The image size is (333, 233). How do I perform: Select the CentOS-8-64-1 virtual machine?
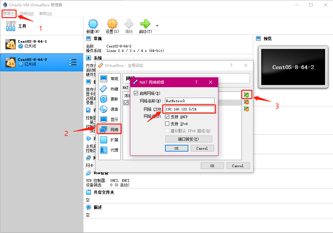coord(42,44)
